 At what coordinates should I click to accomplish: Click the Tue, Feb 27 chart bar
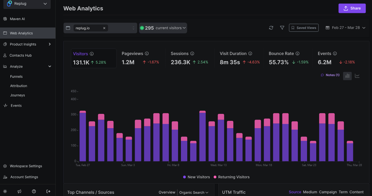pyautogui.click(x=83, y=136)
